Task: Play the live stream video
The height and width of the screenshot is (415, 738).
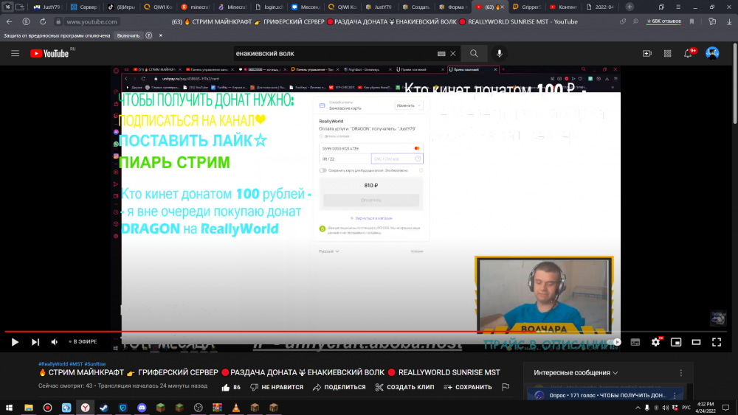Action: 15,342
